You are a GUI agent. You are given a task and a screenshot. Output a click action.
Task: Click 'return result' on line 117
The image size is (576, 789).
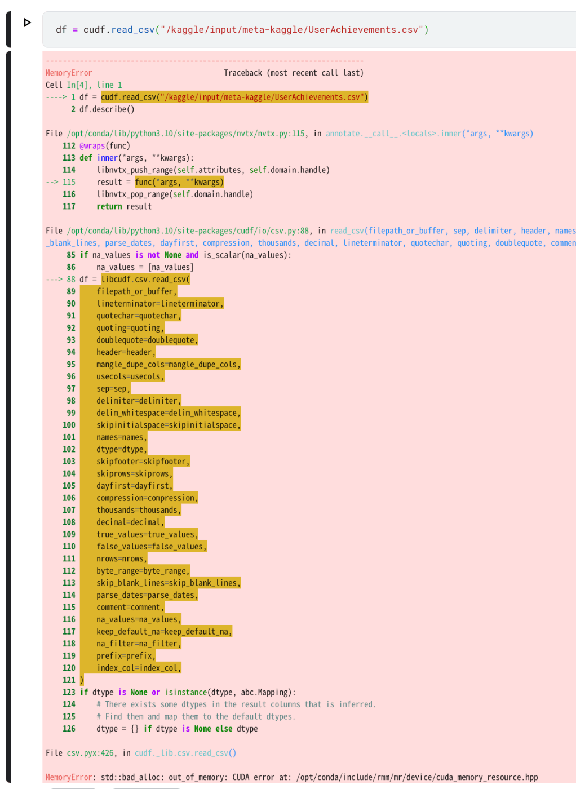(124, 207)
